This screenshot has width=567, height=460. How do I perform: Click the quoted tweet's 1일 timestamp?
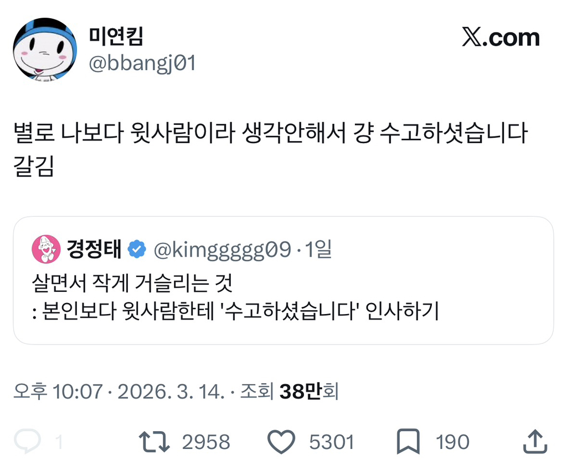[x=318, y=250]
